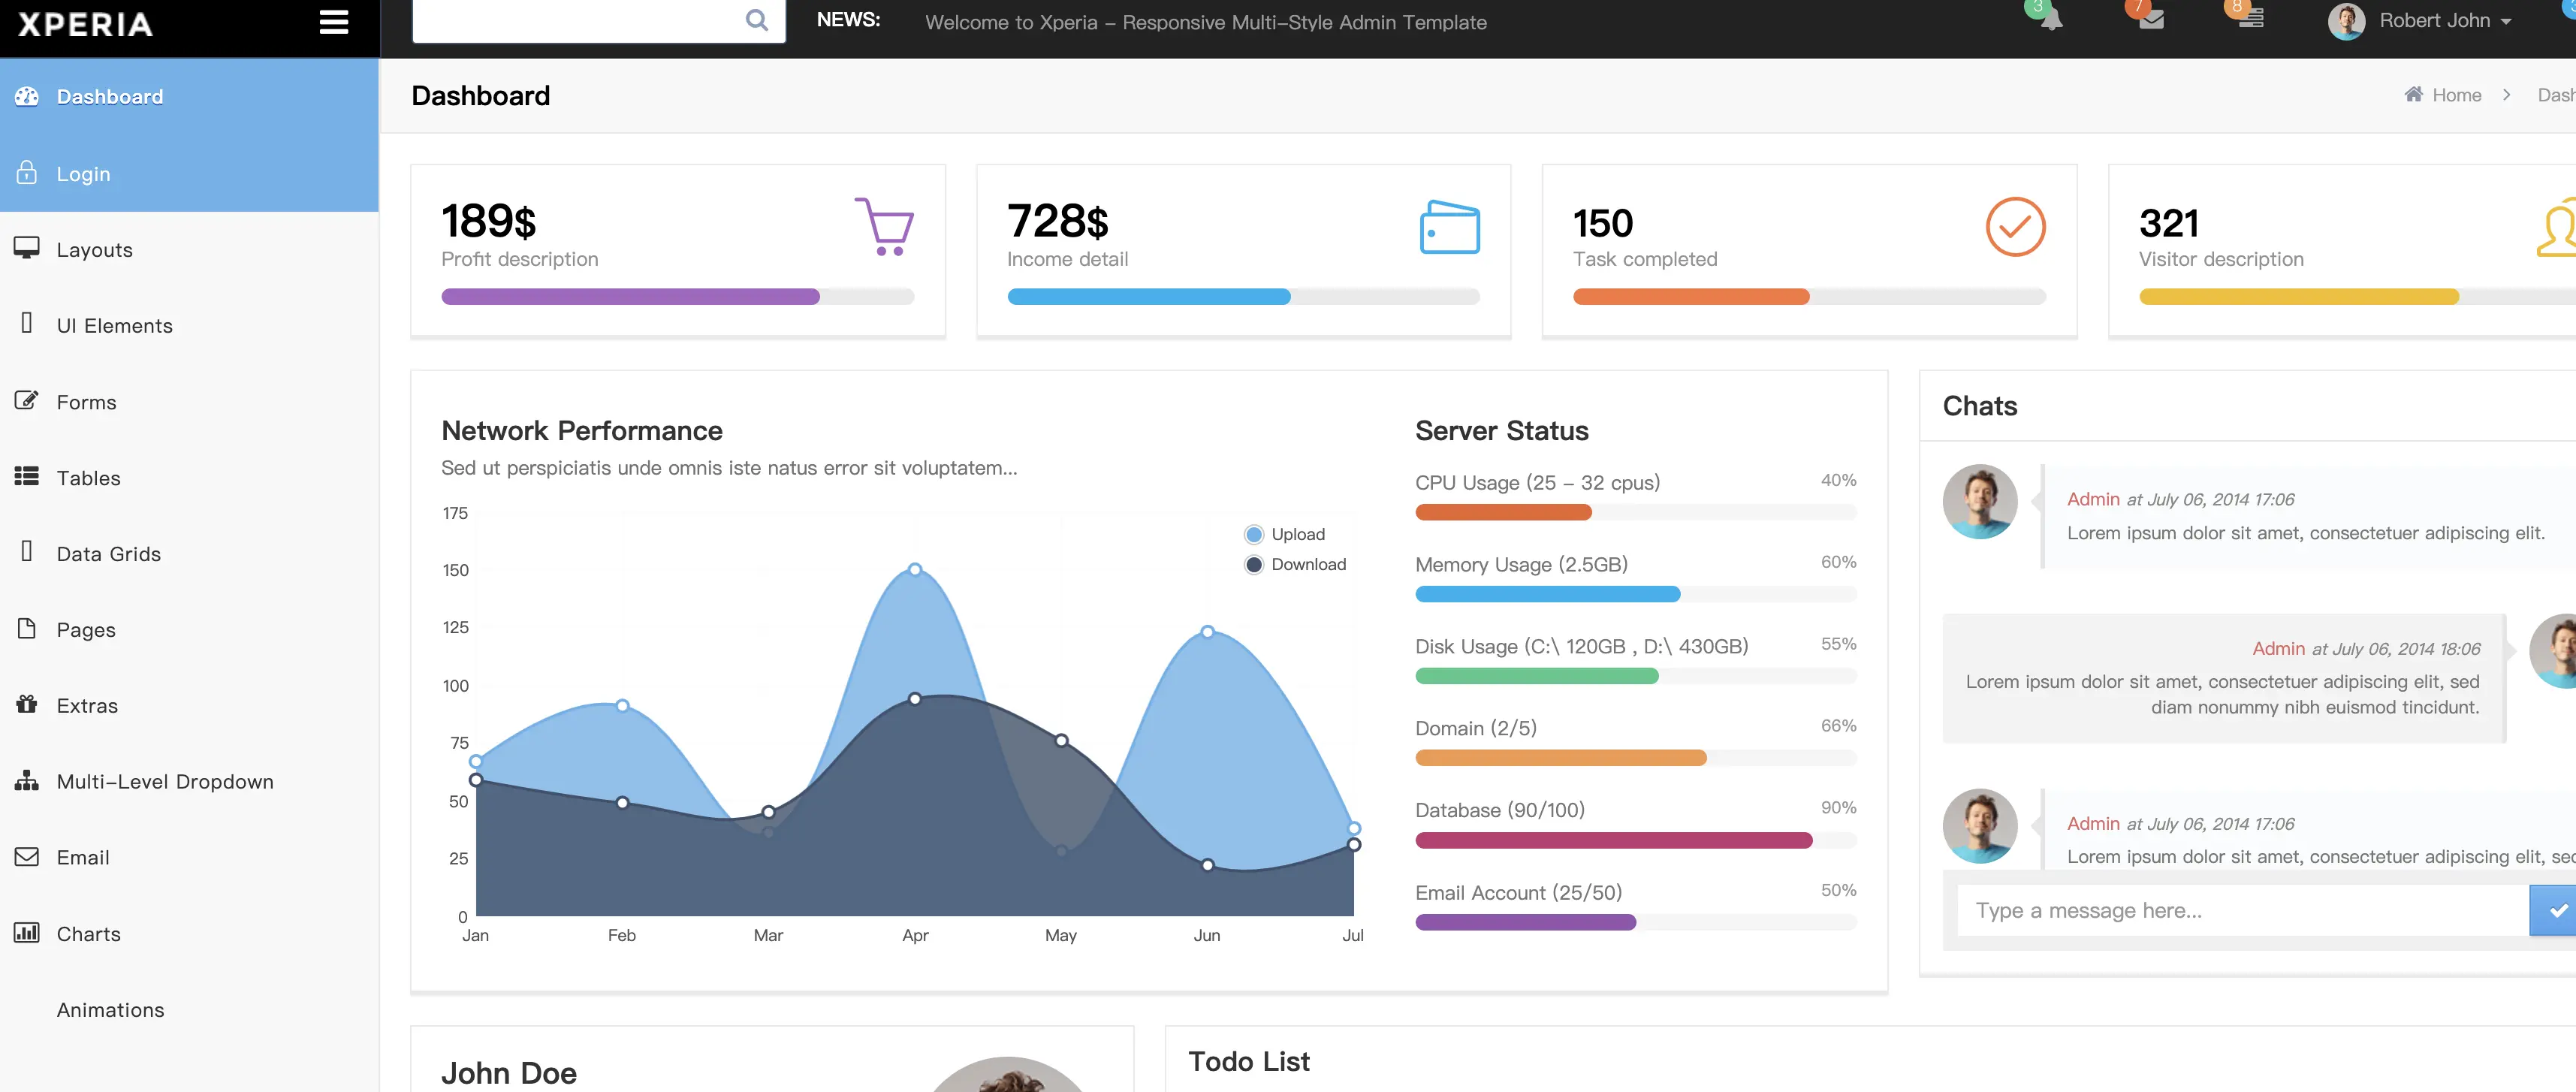Click the Todo List heading
Viewport: 2576px width, 1092px height.
tap(1248, 1061)
